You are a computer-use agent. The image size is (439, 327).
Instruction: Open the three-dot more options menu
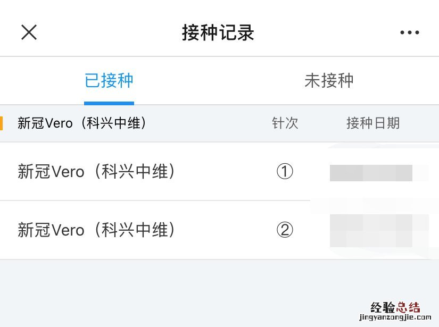click(x=409, y=32)
